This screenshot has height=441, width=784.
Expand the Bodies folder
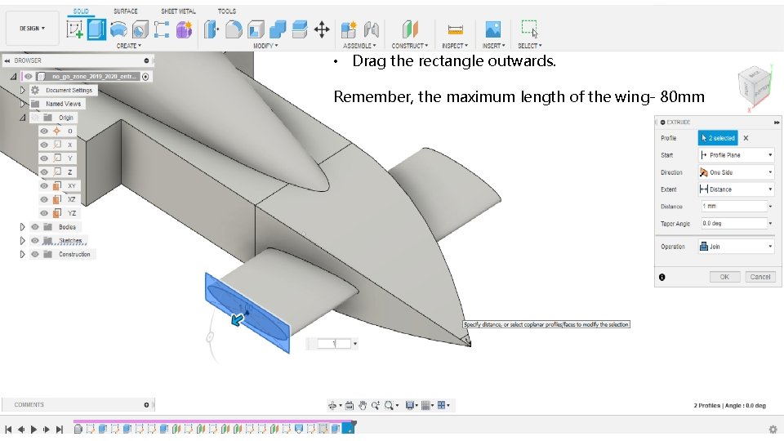point(23,226)
